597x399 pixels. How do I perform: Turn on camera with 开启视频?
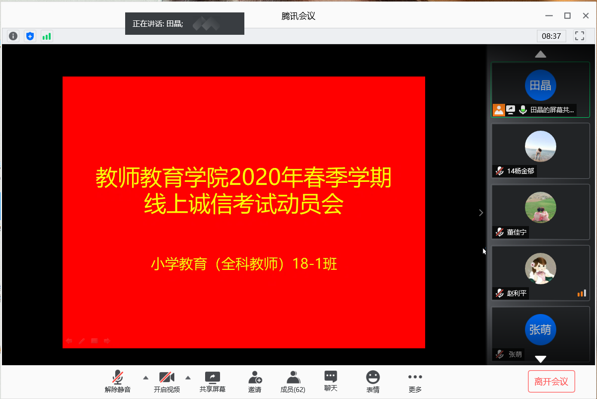tap(166, 382)
